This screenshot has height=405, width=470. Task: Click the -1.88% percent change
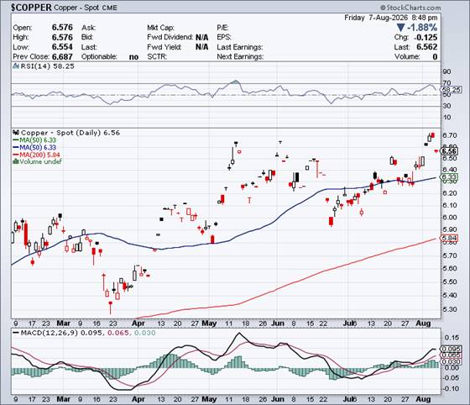[422, 28]
